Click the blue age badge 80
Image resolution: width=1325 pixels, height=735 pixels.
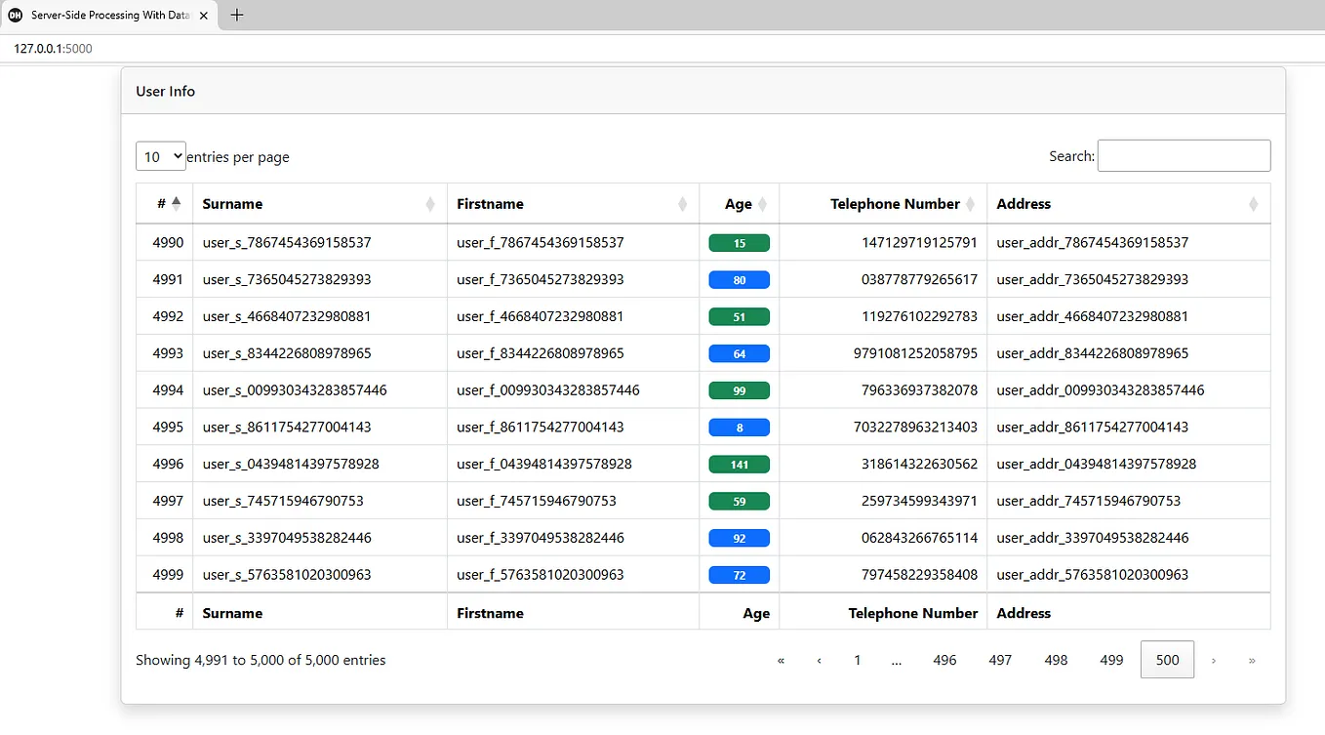(740, 280)
